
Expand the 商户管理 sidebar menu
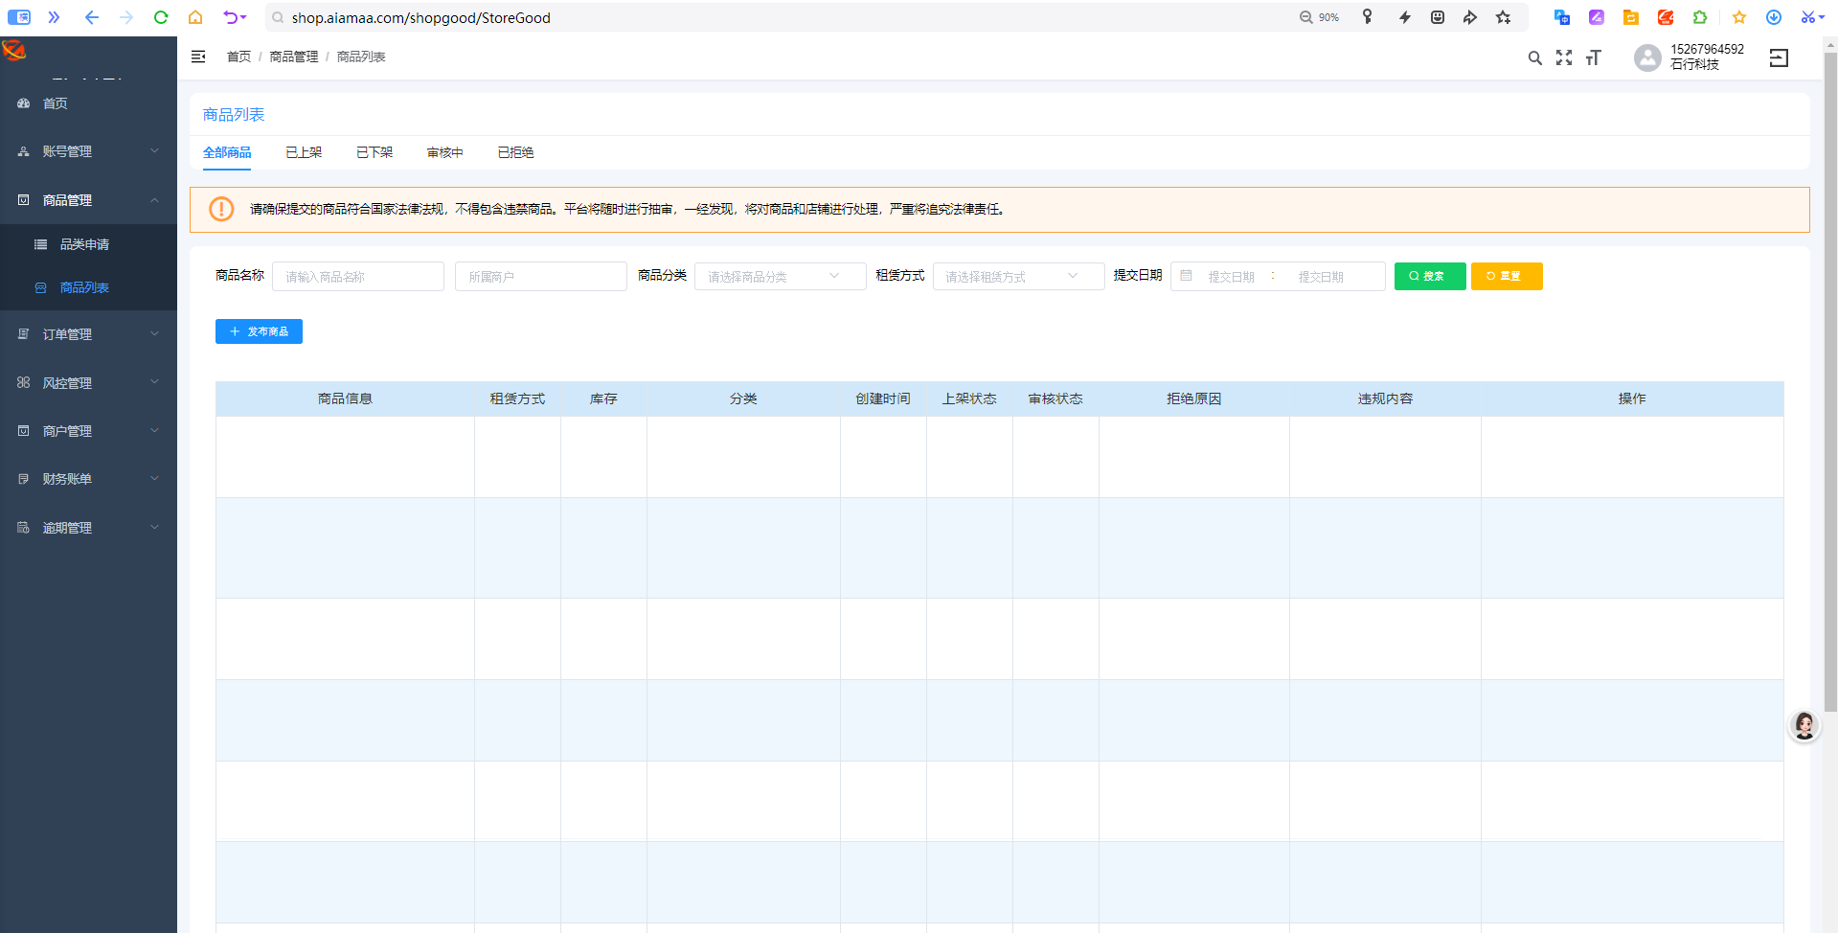pyautogui.click(x=88, y=431)
